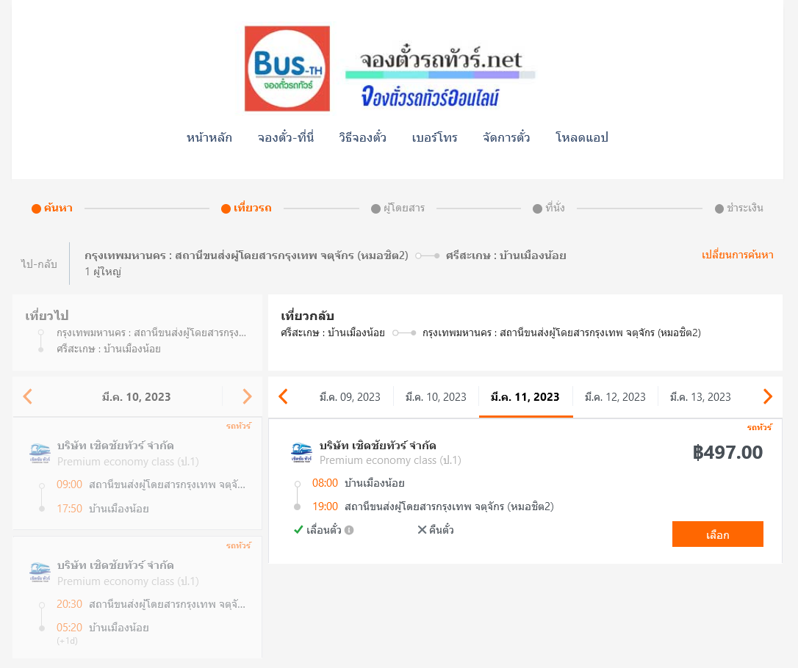Click the bus logo of the 20:30 departure trip
The image size is (798, 668).
pos(40,572)
